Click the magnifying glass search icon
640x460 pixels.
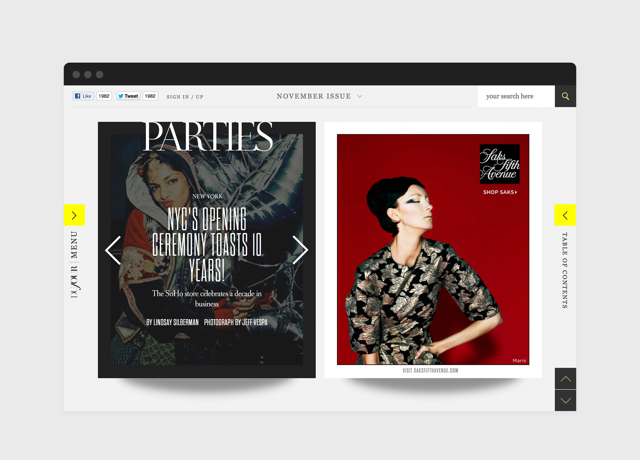click(565, 96)
